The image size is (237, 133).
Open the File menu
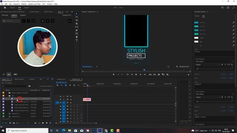(x=2, y=4)
